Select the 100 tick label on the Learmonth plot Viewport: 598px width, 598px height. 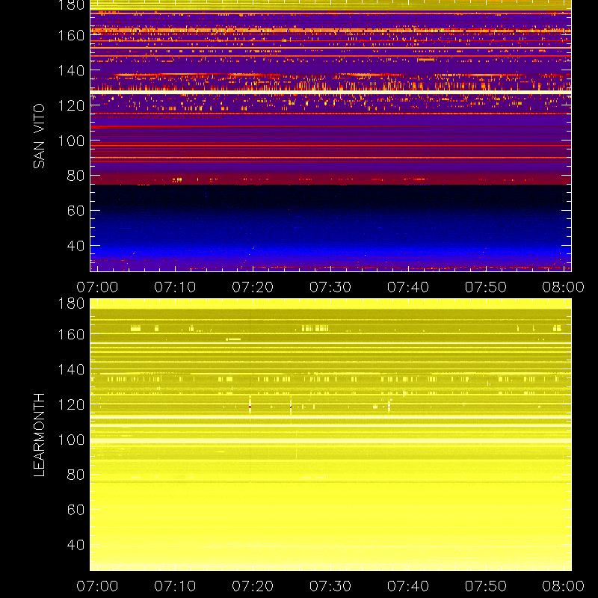[71, 440]
